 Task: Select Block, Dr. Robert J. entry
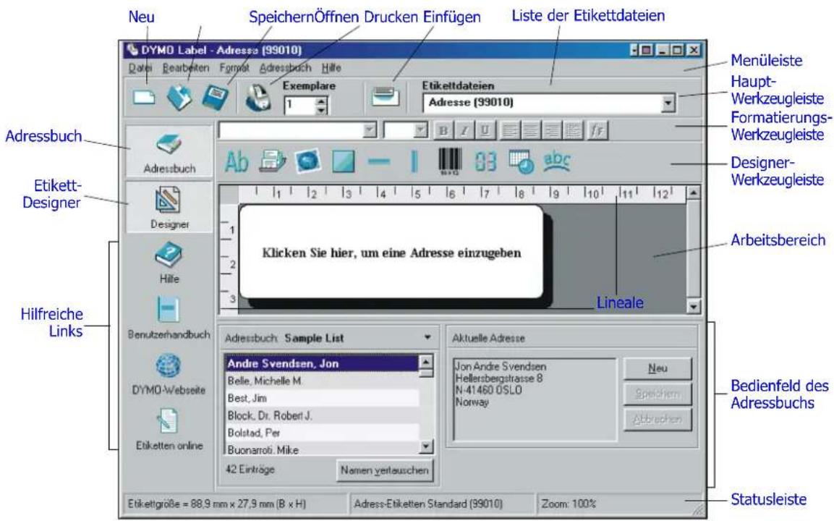point(322,415)
